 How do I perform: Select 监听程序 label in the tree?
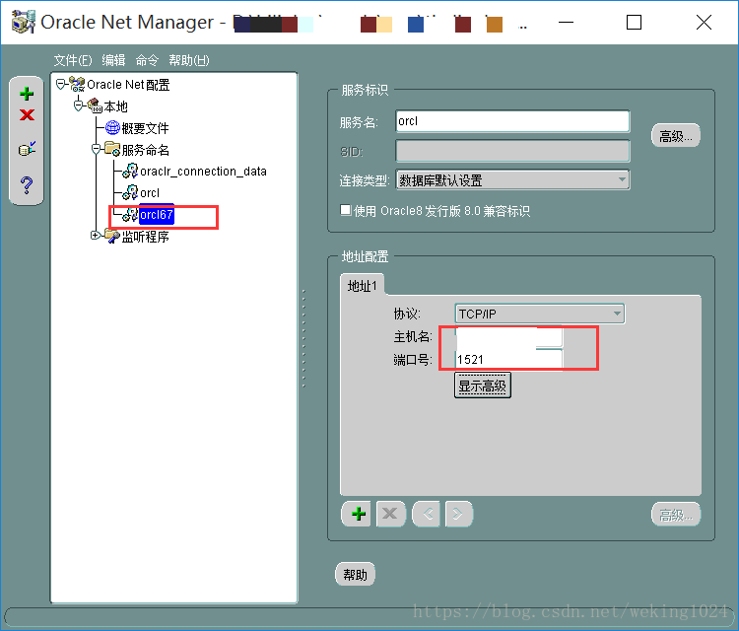[145, 237]
